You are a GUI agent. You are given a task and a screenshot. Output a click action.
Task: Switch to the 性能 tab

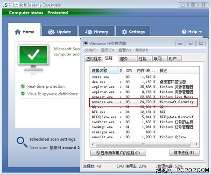coord(143,59)
